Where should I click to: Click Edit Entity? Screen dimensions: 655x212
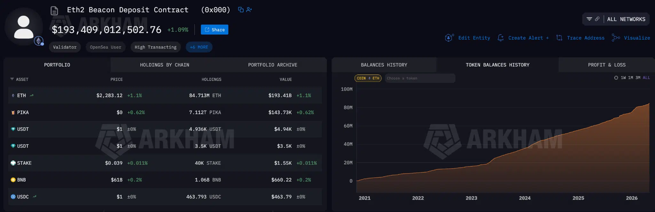point(474,38)
